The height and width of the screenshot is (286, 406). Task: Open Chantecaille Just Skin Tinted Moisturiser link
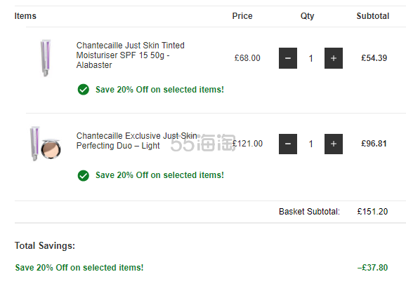click(130, 55)
